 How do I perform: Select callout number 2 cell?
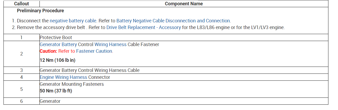(x=21, y=54)
